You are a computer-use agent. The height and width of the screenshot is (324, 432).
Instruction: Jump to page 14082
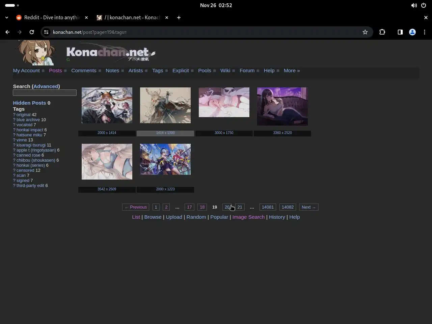(x=288, y=207)
